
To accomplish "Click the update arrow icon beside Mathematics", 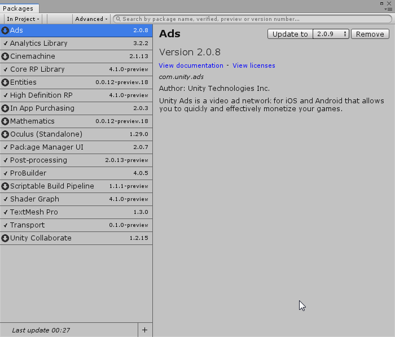I will (5, 121).
